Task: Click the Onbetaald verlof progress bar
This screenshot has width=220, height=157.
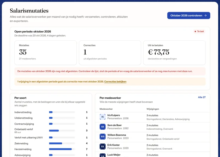Action: (62, 131)
